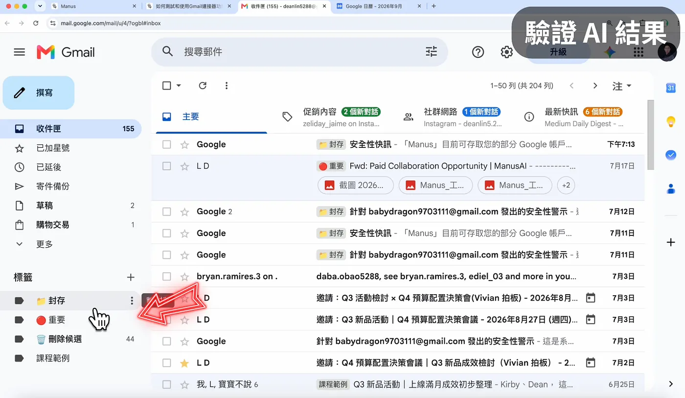Open a new browser tab
The width and height of the screenshot is (685, 398).
click(434, 6)
